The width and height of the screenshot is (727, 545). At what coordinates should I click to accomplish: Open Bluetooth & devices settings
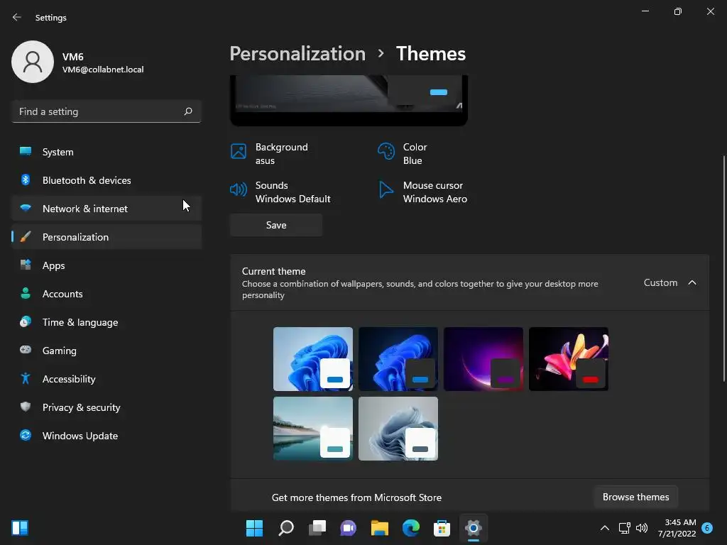106,180
